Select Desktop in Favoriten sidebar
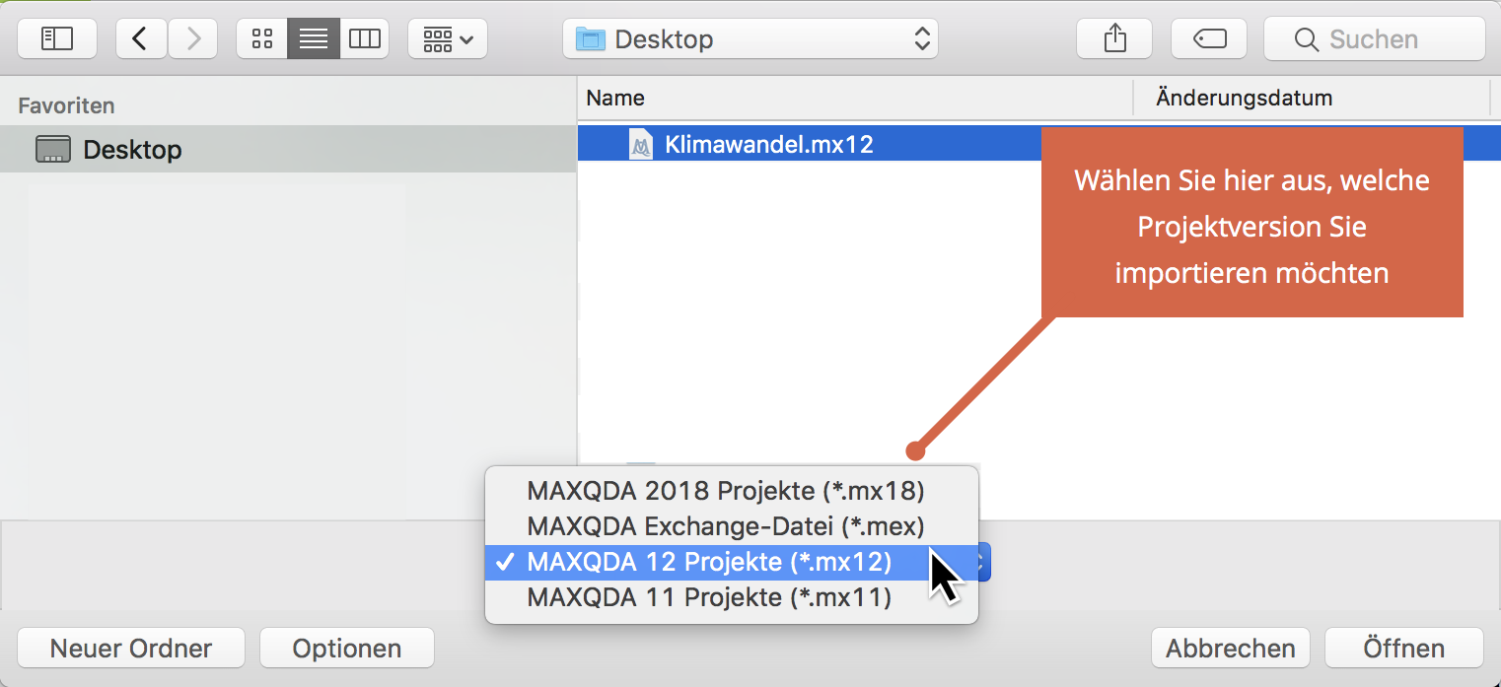This screenshot has height=687, width=1501. pos(288,150)
